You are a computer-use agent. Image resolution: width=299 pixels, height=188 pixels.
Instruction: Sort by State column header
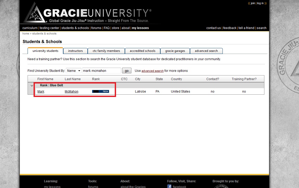pyautogui.click(x=159, y=79)
